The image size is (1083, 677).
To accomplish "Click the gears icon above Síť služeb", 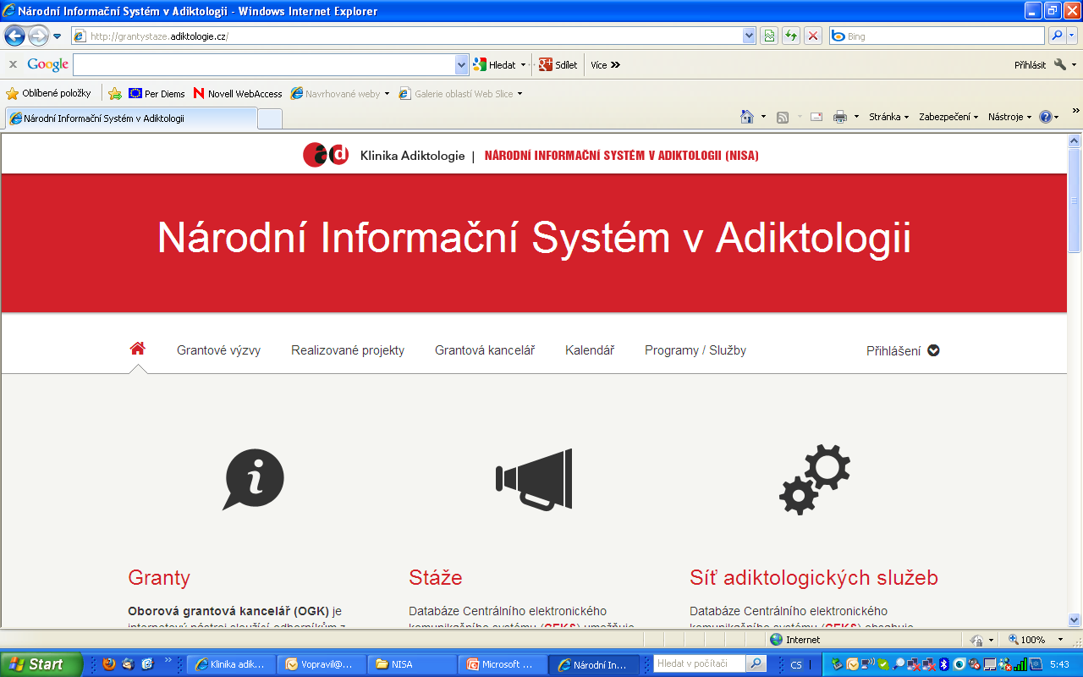I will point(815,480).
